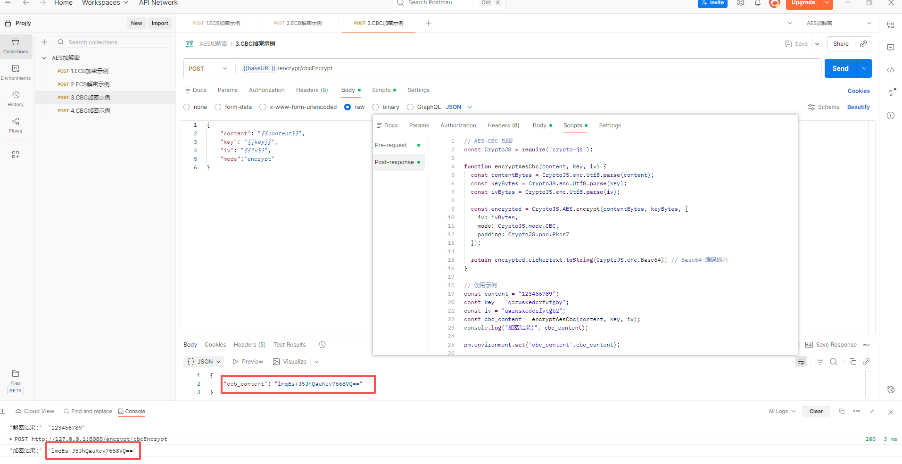Open the Files BETA panel

16,381
